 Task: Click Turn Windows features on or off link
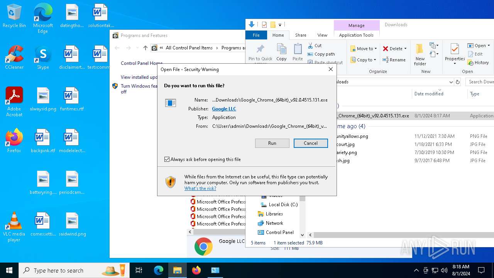pyautogui.click(x=139, y=89)
